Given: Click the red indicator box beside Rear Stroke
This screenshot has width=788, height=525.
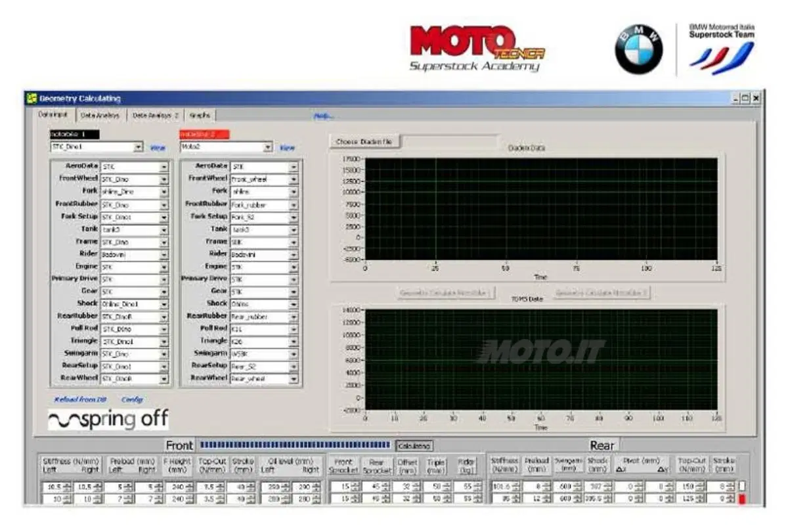Looking at the screenshot, I should (741, 499).
